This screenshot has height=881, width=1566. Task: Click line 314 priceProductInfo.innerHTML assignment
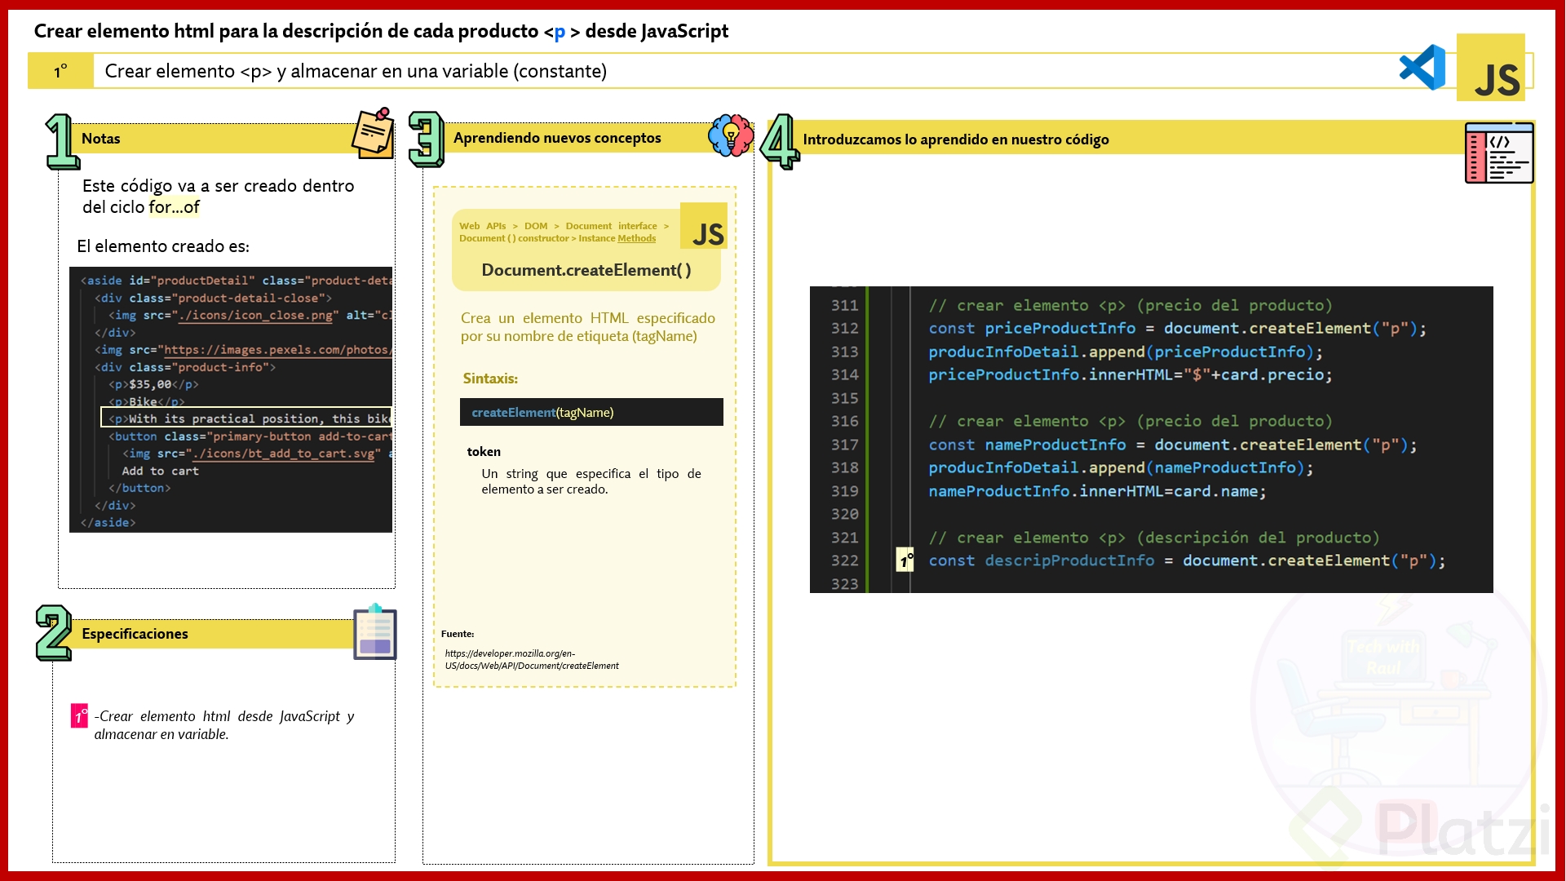point(1130,374)
